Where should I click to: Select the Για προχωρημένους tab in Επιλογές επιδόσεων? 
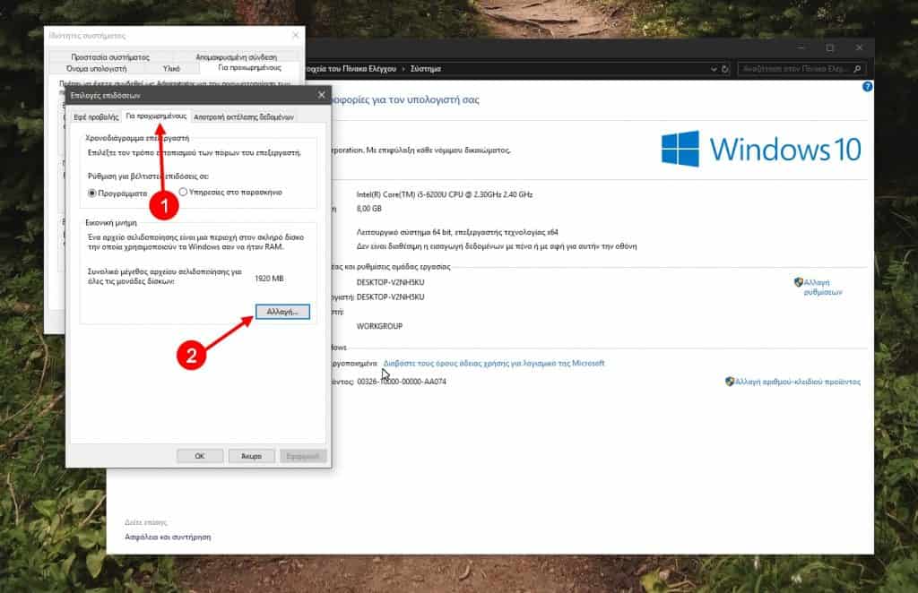[x=156, y=116]
